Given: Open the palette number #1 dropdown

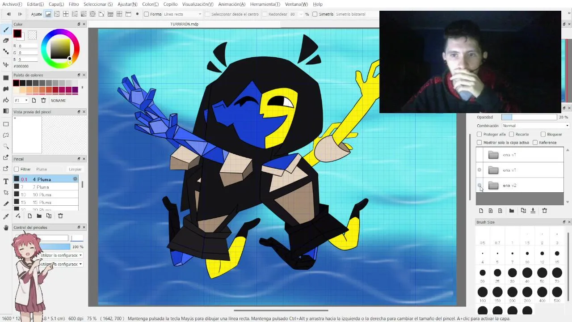Looking at the screenshot, I should 21,100.
